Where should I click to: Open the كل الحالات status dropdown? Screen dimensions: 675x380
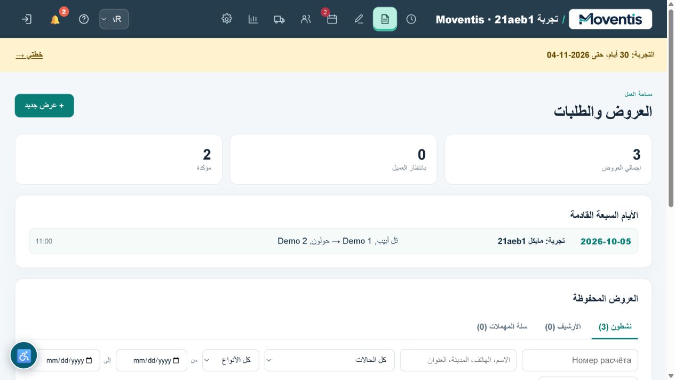click(330, 360)
